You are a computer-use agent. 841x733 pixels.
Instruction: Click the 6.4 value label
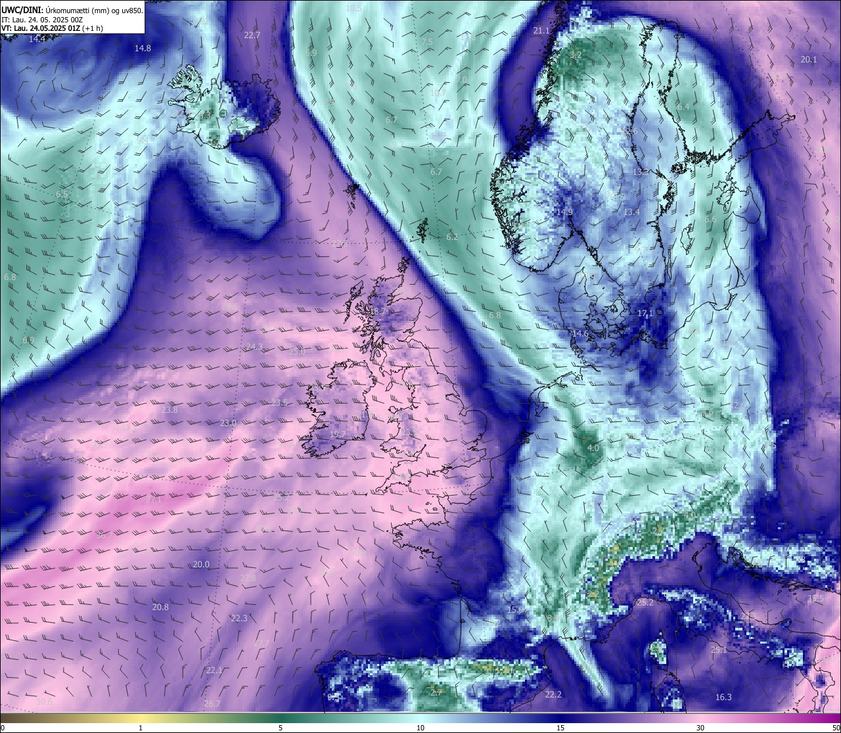point(683,106)
